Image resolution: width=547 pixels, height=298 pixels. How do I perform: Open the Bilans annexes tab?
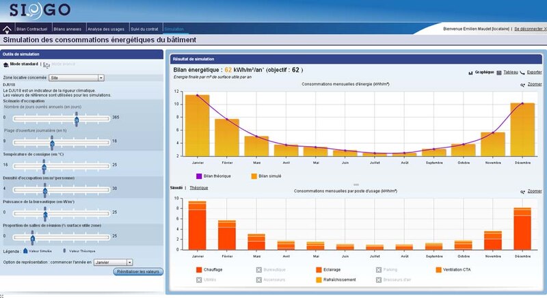click(67, 29)
